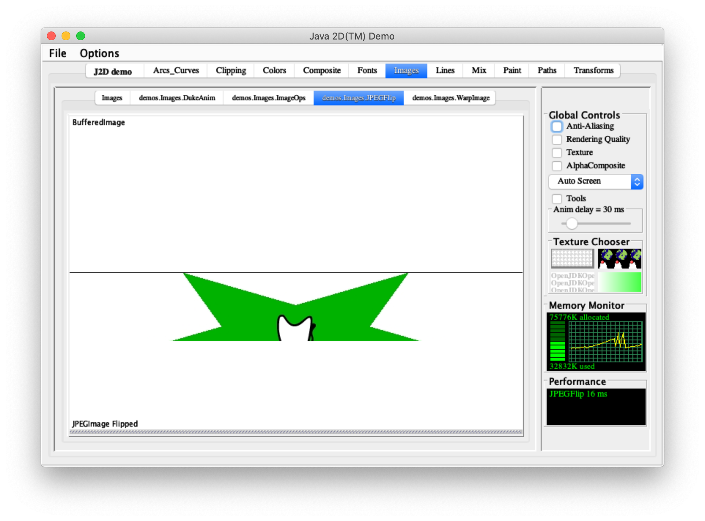Turn on the AlphaComposite option
The width and height of the screenshot is (705, 521).
click(x=557, y=166)
